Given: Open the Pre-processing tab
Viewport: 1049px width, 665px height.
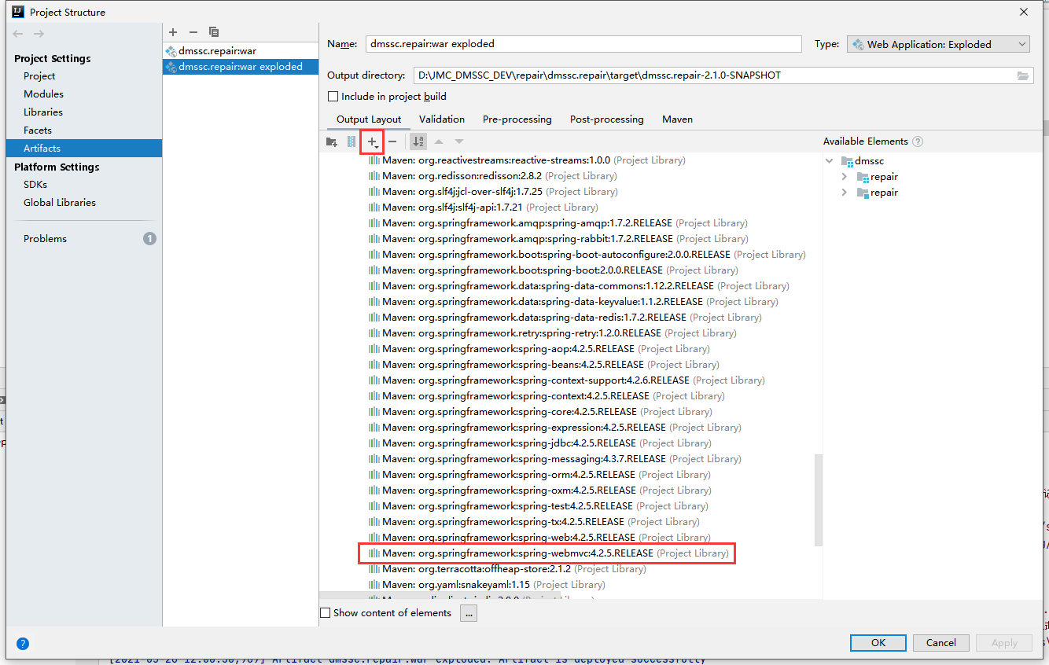Looking at the screenshot, I should pyautogui.click(x=517, y=119).
